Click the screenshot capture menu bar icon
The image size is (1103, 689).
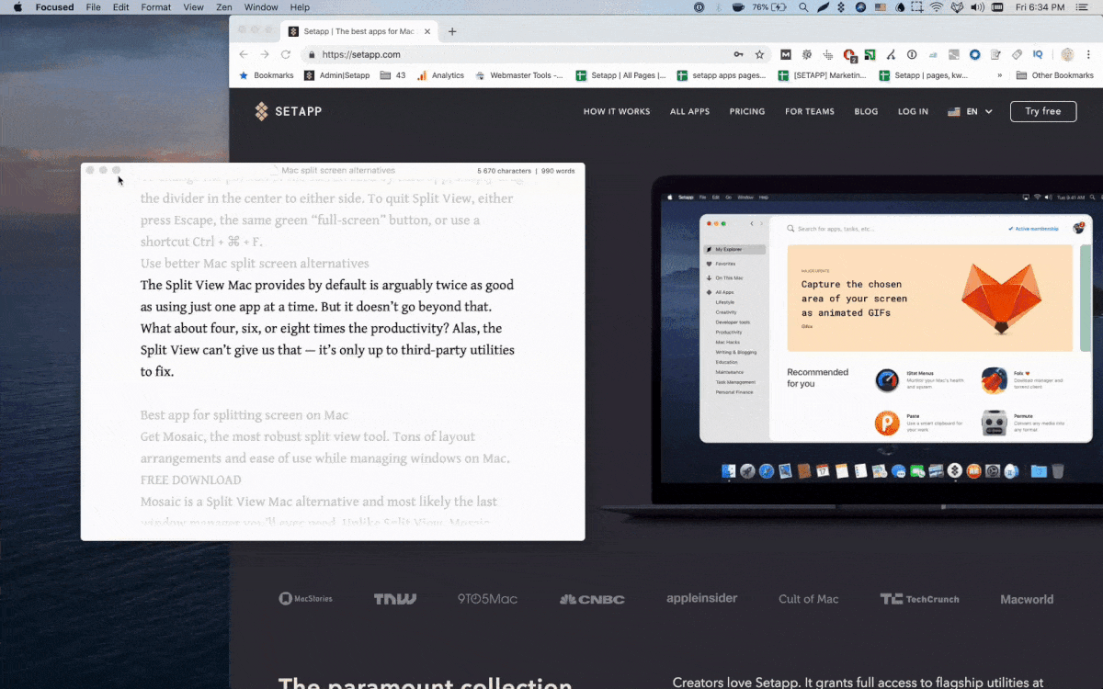point(916,7)
